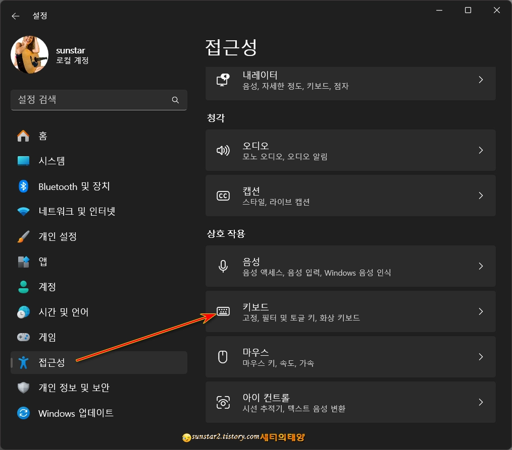This screenshot has width=512, height=450.
Task: Expand the 아이 컨트롤 chevron
Action: [480, 402]
